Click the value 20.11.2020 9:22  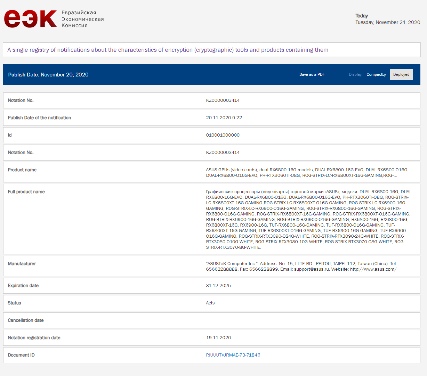(224, 117)
